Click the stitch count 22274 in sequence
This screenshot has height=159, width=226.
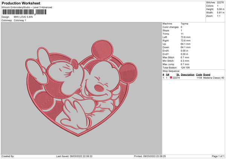coord(176,78)
